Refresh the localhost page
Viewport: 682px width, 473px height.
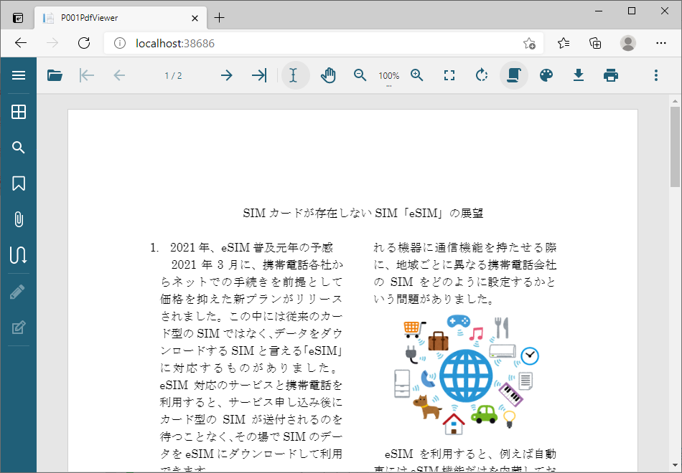coord(84,43)
